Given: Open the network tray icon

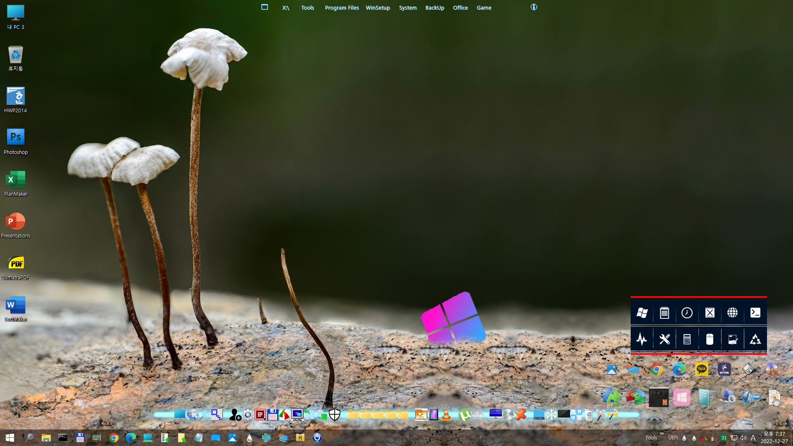Looking at the screenshot, I should click(x=734, y=438).
